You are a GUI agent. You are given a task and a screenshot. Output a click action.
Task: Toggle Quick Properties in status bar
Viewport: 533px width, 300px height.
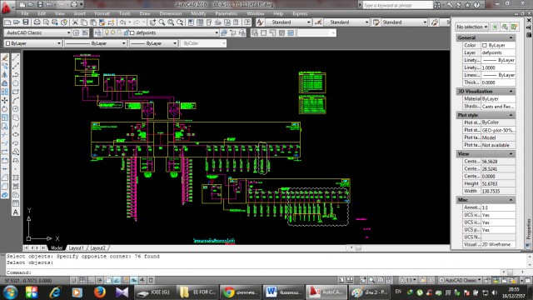click(x=151, y=280)
